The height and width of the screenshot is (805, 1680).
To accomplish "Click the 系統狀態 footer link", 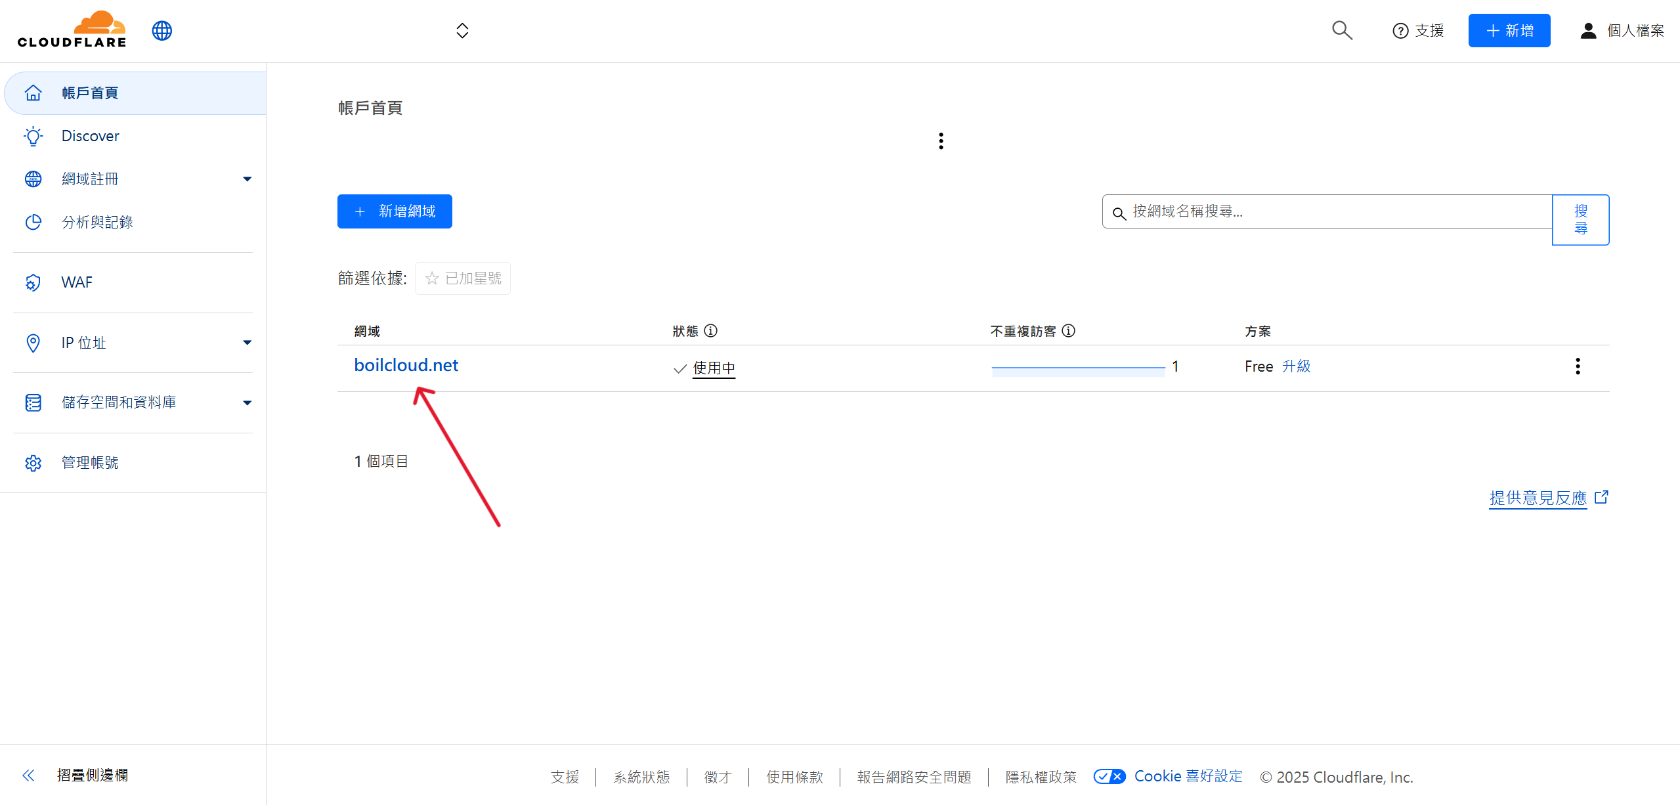I will pyautogui.click(x=641, y=777).
